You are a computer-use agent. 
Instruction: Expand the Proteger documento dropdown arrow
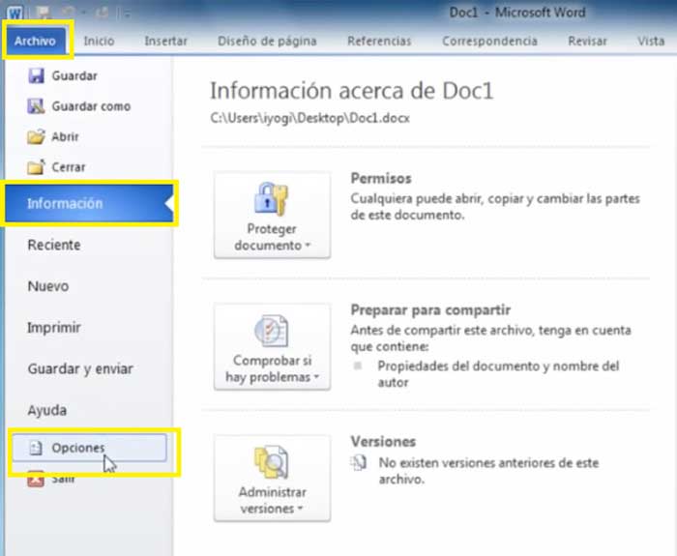click(x=308, y=246)
